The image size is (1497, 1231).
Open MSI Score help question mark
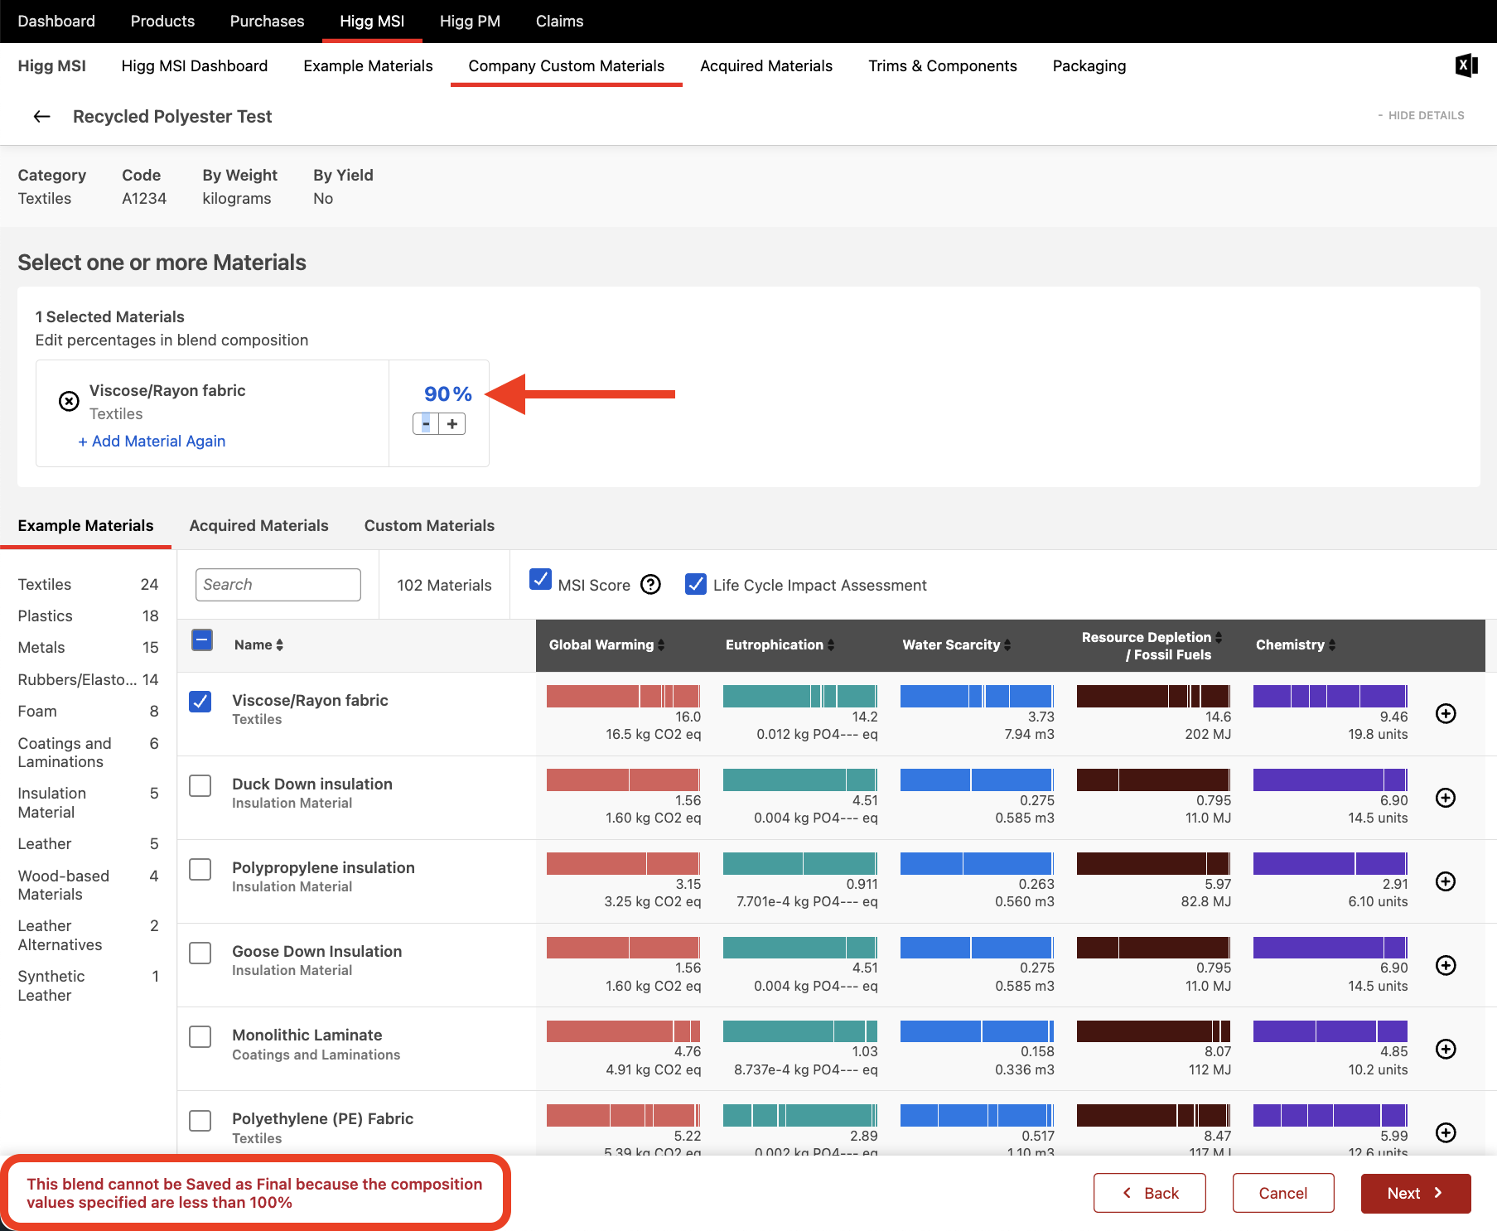[x=651, y=585]
